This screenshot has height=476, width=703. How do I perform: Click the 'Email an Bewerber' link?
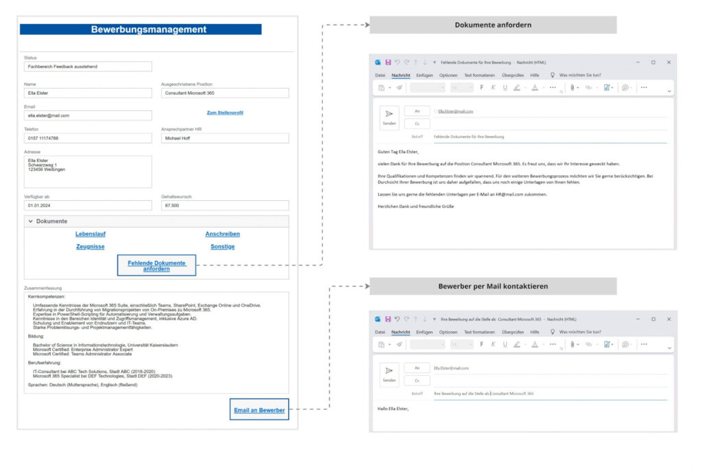[x=259, y=410]
